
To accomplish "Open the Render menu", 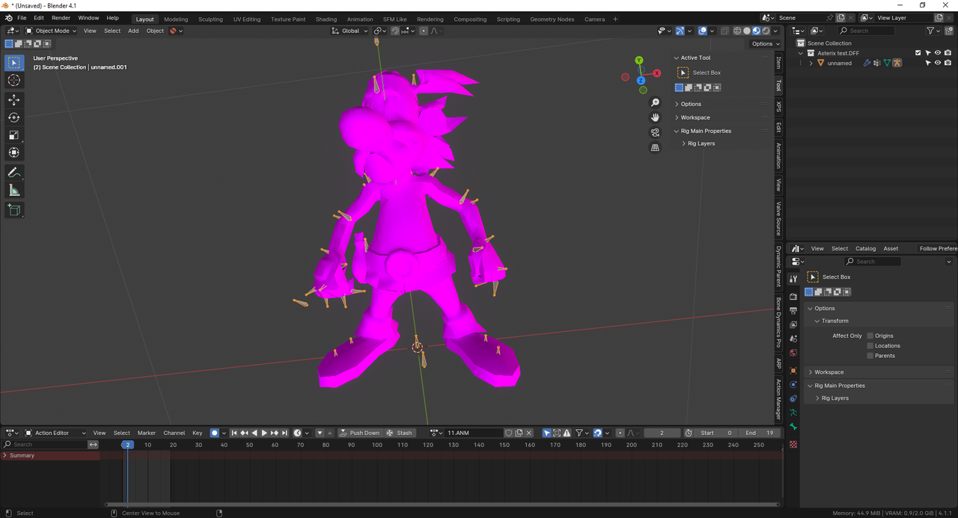I will [x=61, y=18].
